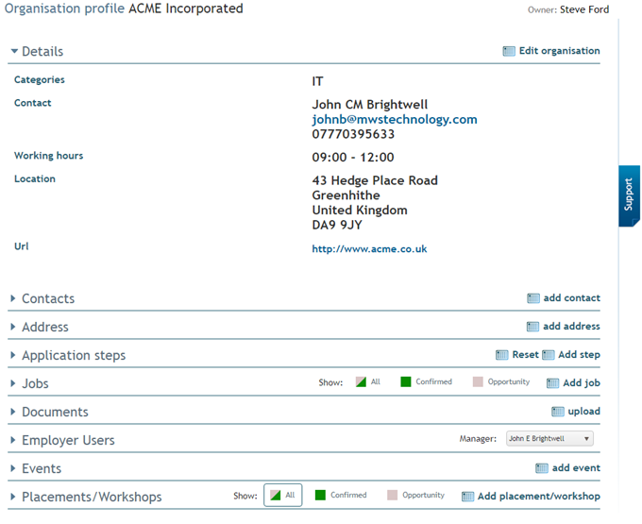The image size is (642, 524).
Task: Expand the Employer Users section
Action: (x=13, y=440)
